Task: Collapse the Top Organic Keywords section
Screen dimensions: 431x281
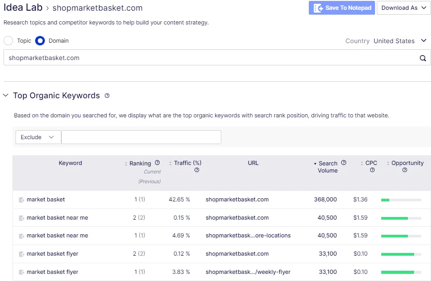Action: tap(5, 96)
